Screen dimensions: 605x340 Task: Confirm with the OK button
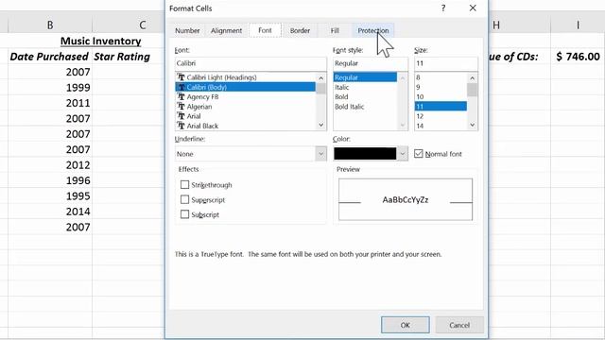[406, 325]
